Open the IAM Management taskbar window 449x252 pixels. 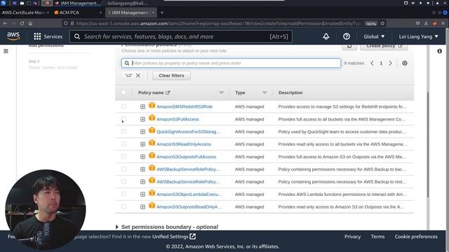pos(77,3)
